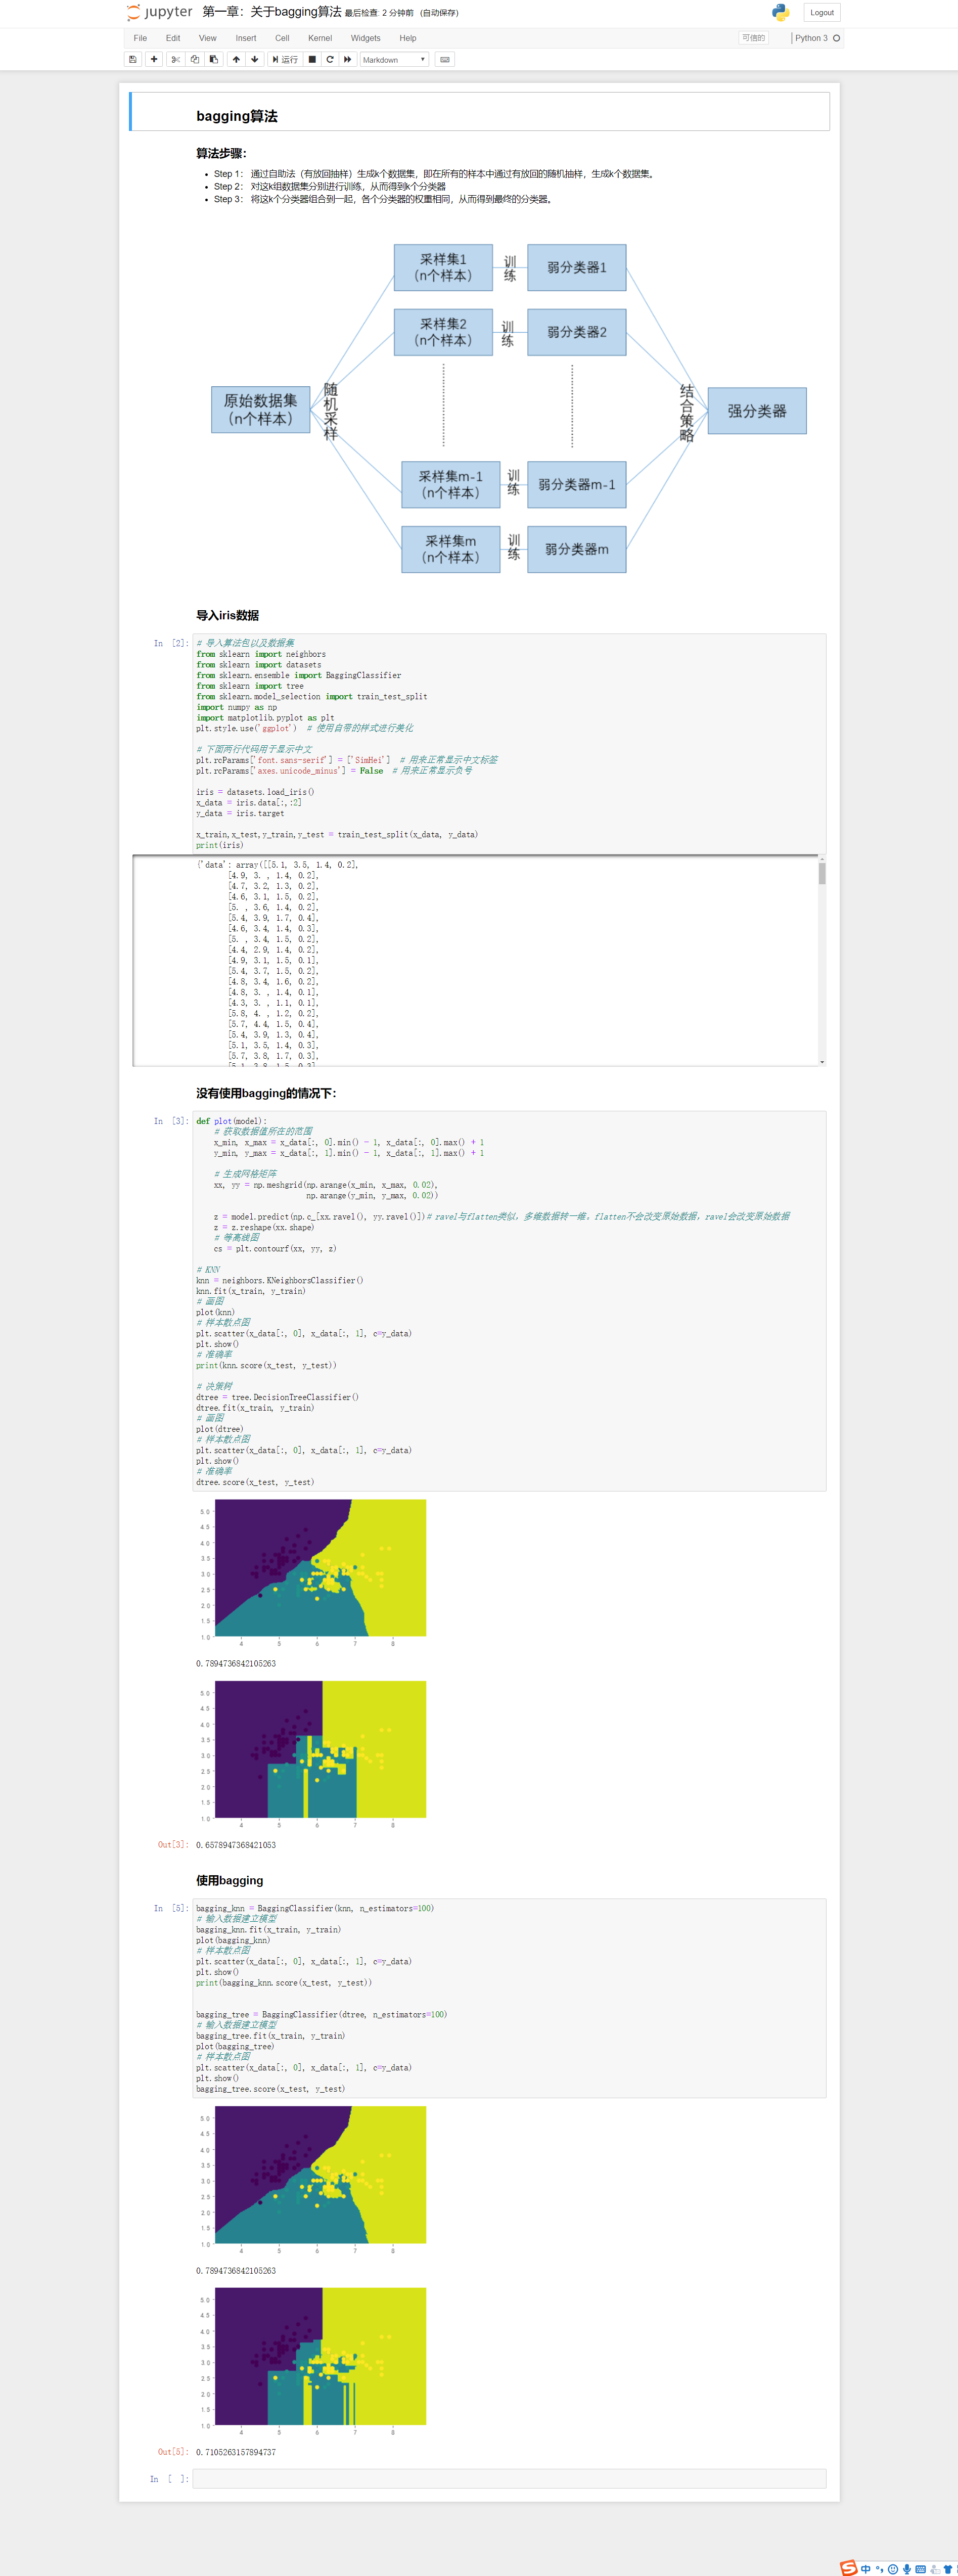Run the cell with the 运行 button
Viewport: 958px width, 2576px height.
[285, 59]
